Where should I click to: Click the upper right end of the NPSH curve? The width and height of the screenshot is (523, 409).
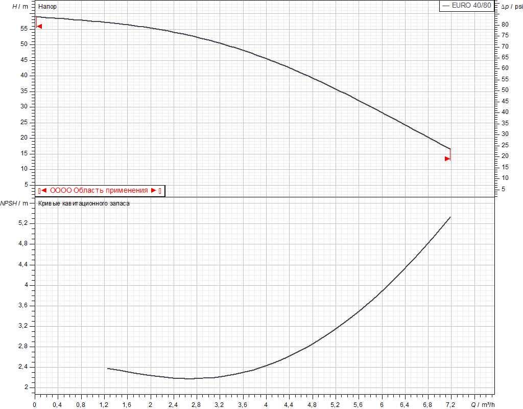point(450,217)
